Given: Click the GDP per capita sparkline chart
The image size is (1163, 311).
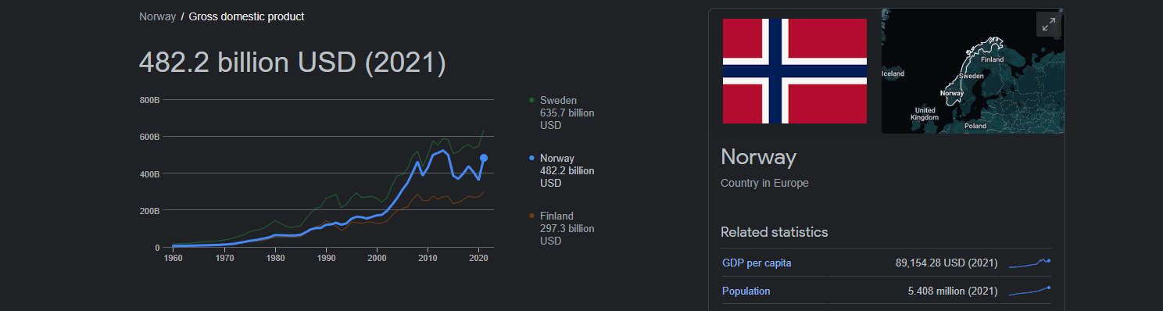Looking at the screenshot, I should click(1030, 263).
